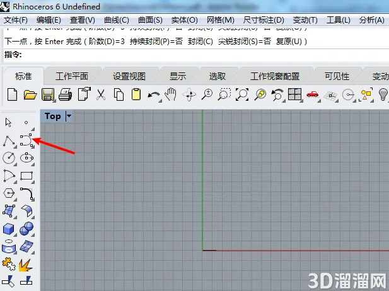Click the 指令 command input field

196,55
